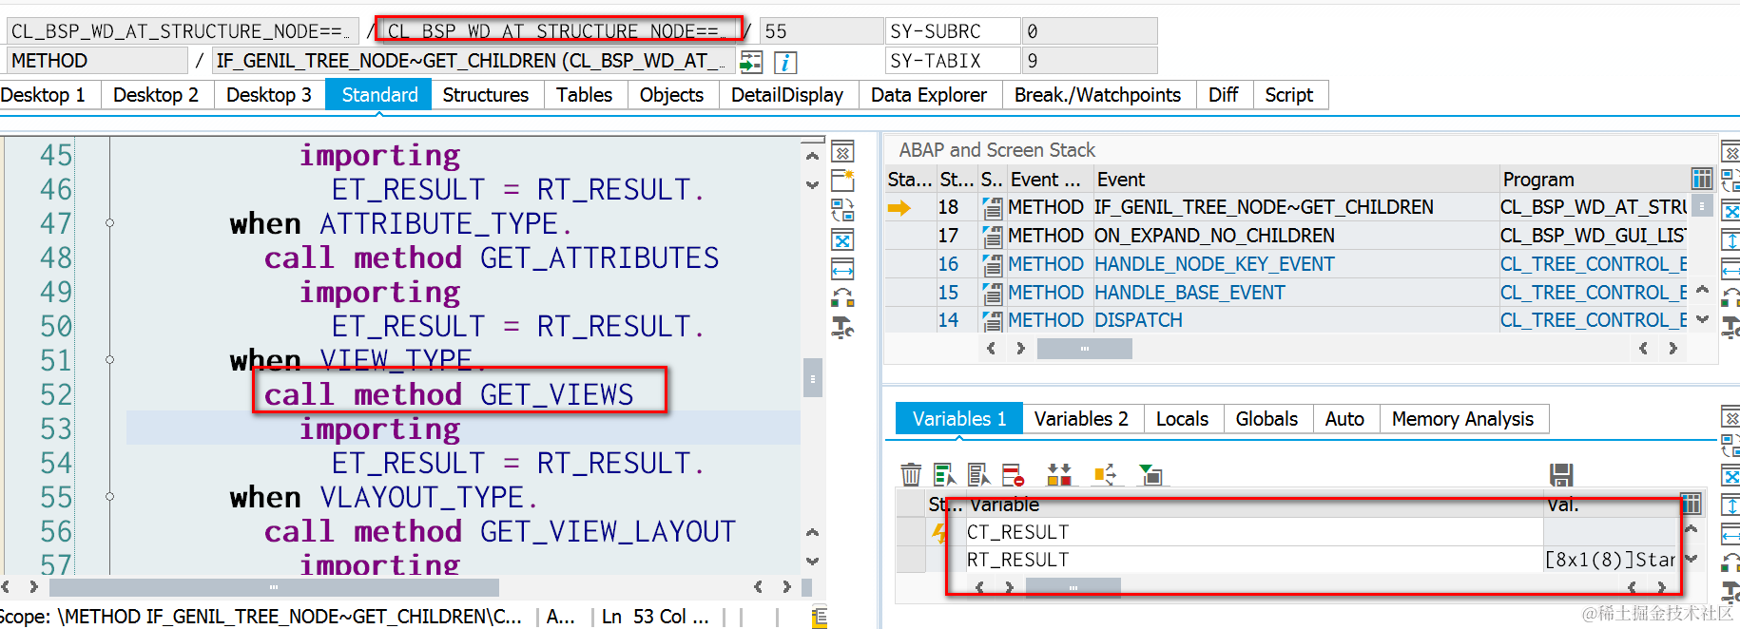Click the green list icon in the variables toolbar
The image size is (1740, 629).
[944, 474]
